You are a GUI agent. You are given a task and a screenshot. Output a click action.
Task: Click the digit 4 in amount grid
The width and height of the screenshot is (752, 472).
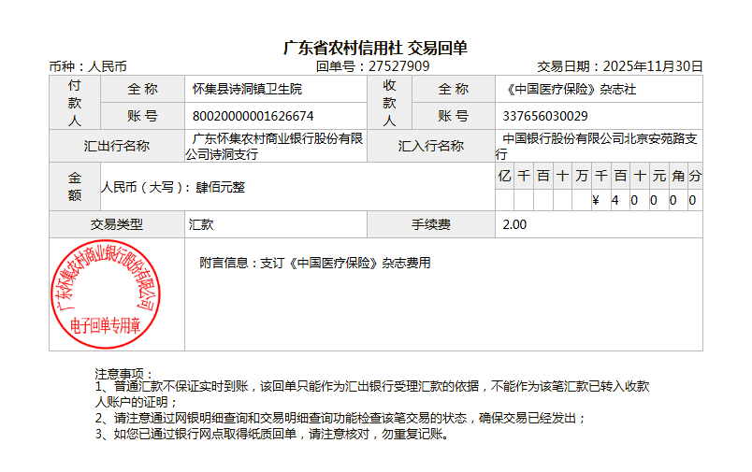click(x=615, y=200)
